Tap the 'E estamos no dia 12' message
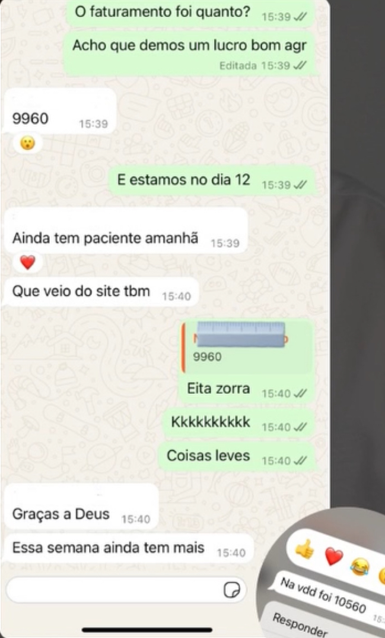Viewport: 385px width, 638px height. (212, 180)
